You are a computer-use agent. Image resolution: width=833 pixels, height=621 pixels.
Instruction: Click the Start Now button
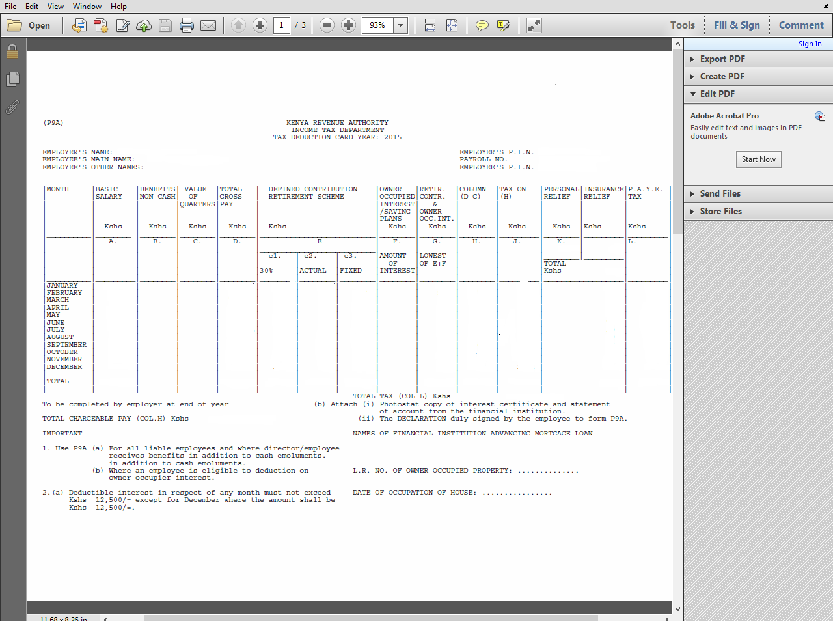coord(758,159)
